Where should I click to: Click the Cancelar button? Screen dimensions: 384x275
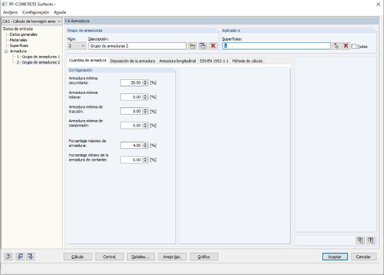click(364, 257)
